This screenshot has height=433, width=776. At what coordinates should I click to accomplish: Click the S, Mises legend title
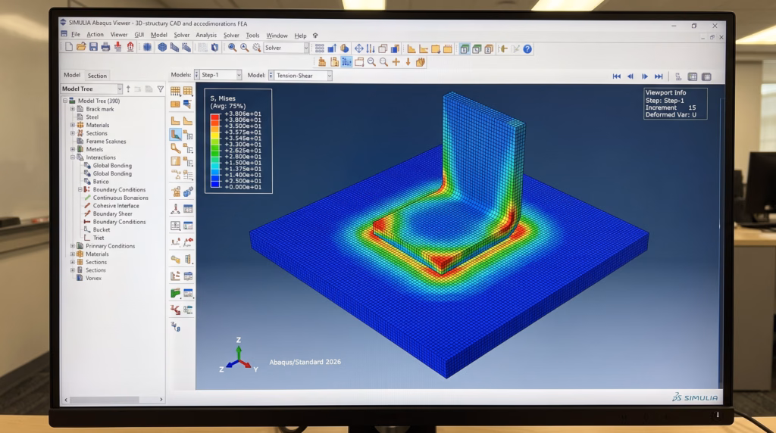(x=223, y=98)
